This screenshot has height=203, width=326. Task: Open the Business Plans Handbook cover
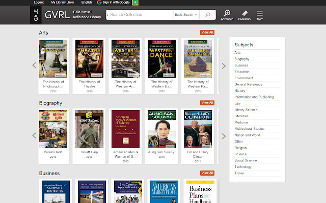[x=200, y=192]
